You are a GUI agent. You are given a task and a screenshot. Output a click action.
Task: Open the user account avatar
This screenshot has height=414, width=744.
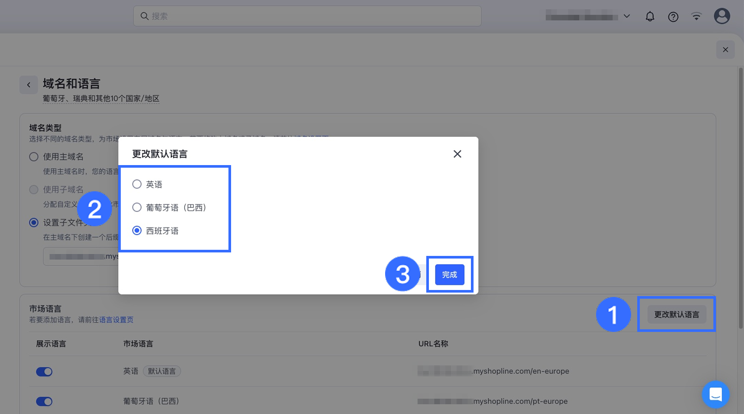722,16
